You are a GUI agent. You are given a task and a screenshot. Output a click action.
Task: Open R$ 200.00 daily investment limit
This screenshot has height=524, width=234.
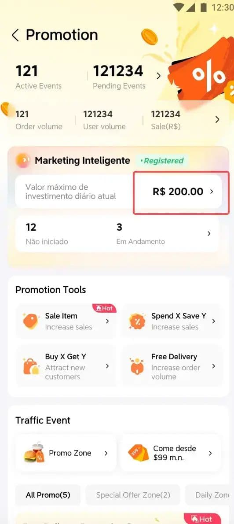[x=181, y=192]
